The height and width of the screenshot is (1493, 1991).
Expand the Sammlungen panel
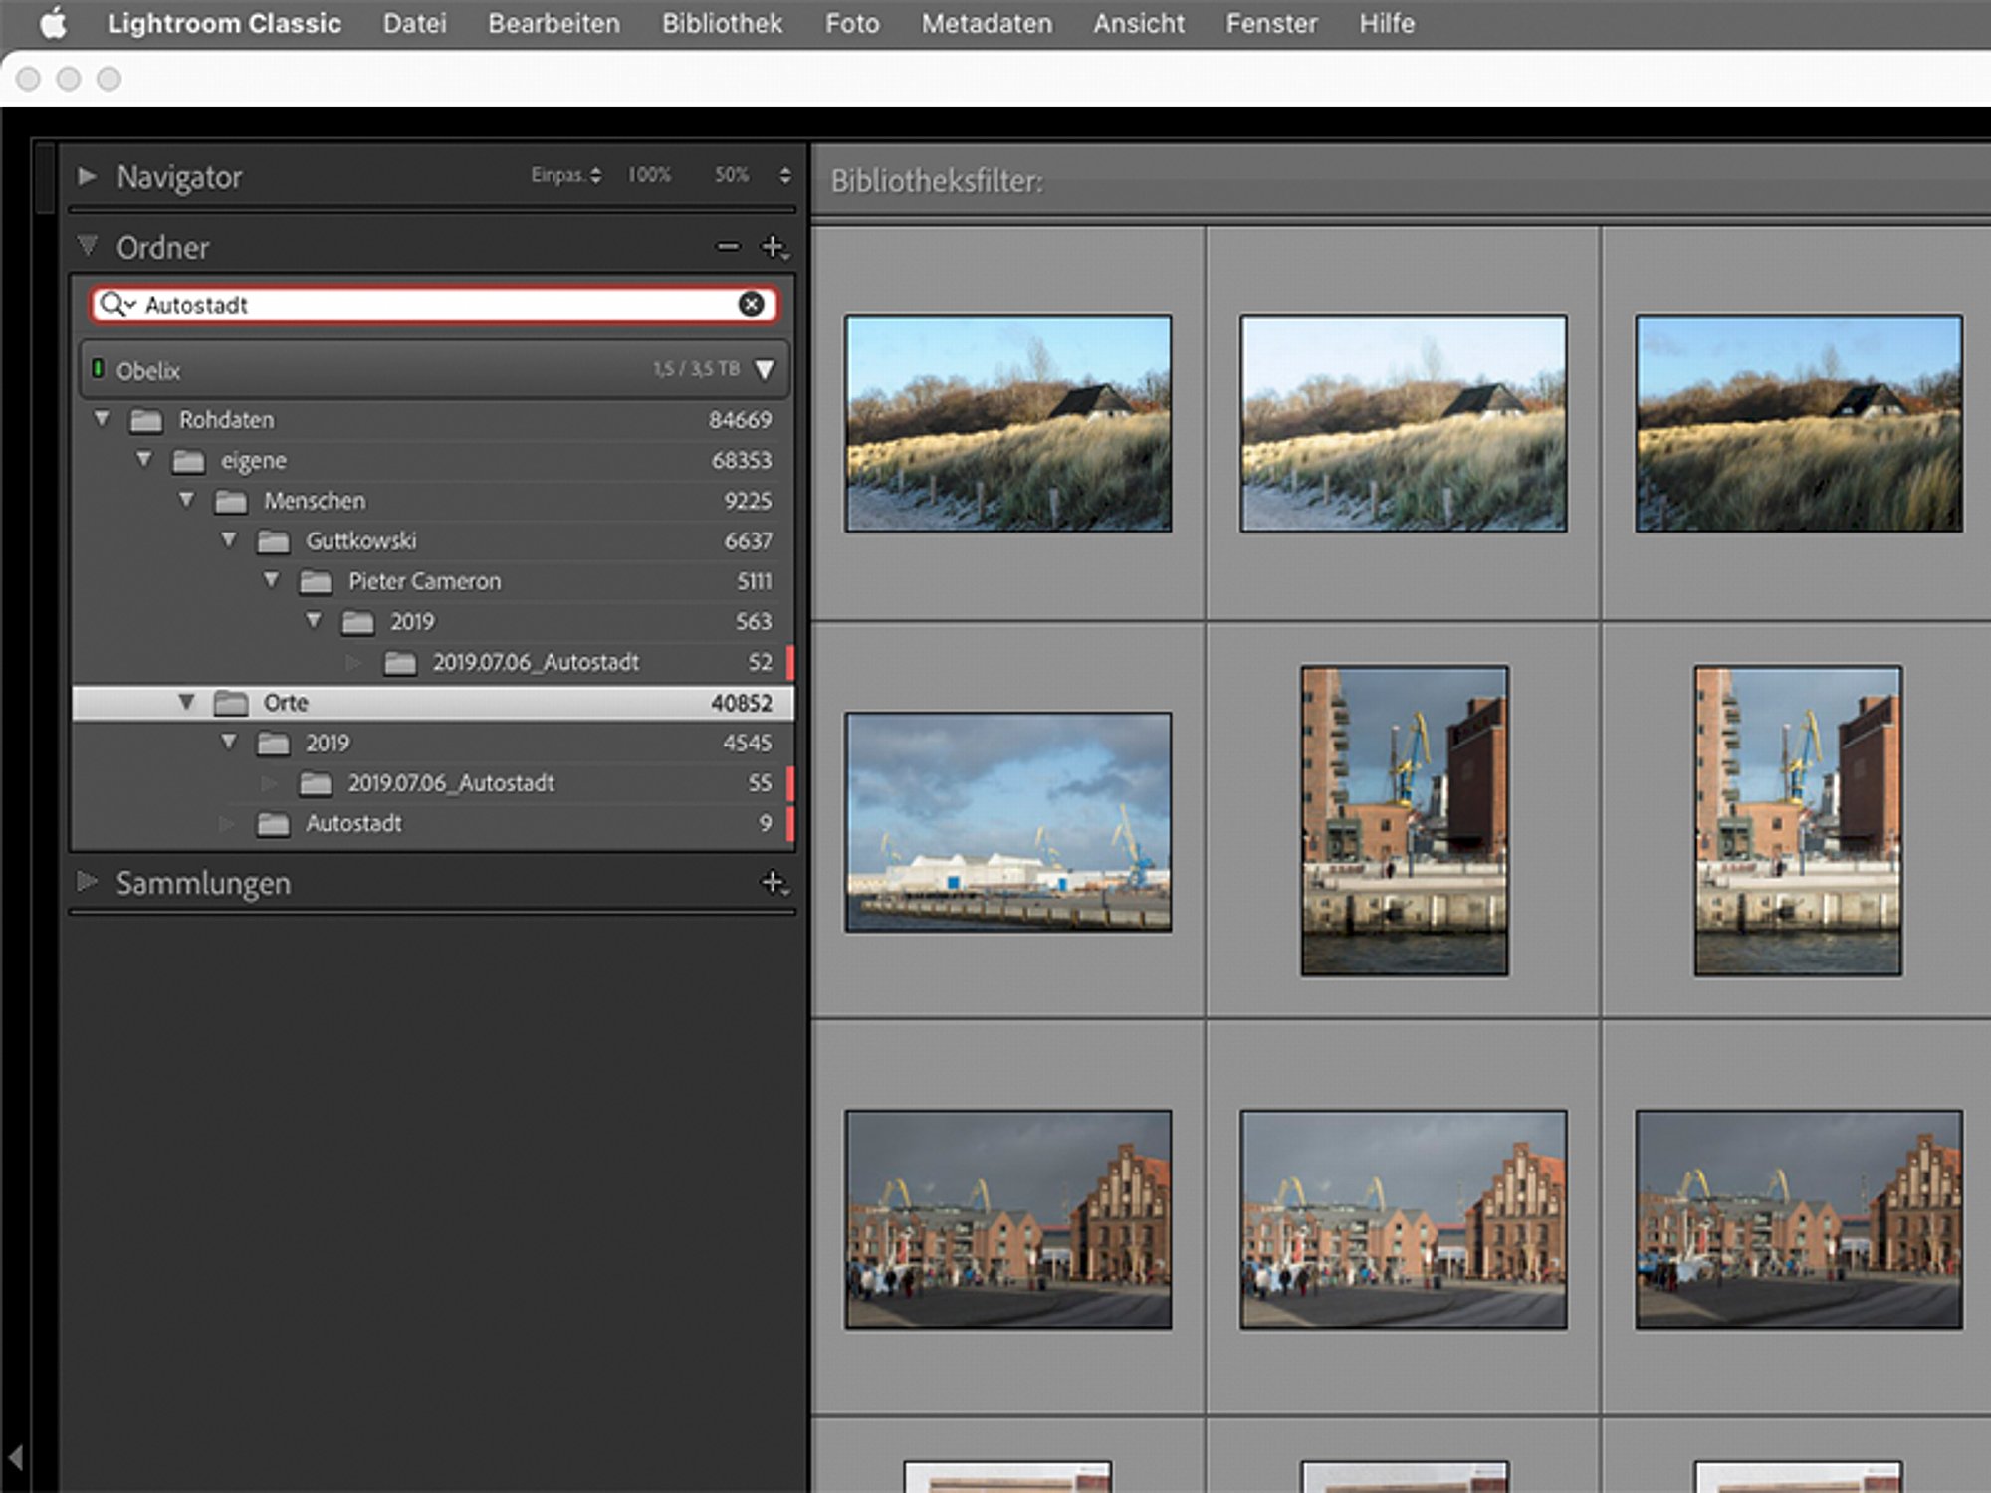[87, 881]
